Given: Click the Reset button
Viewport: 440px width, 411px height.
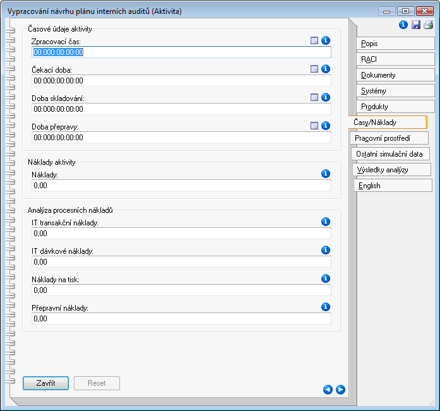Looking at the screenshot, I should 97,383.
